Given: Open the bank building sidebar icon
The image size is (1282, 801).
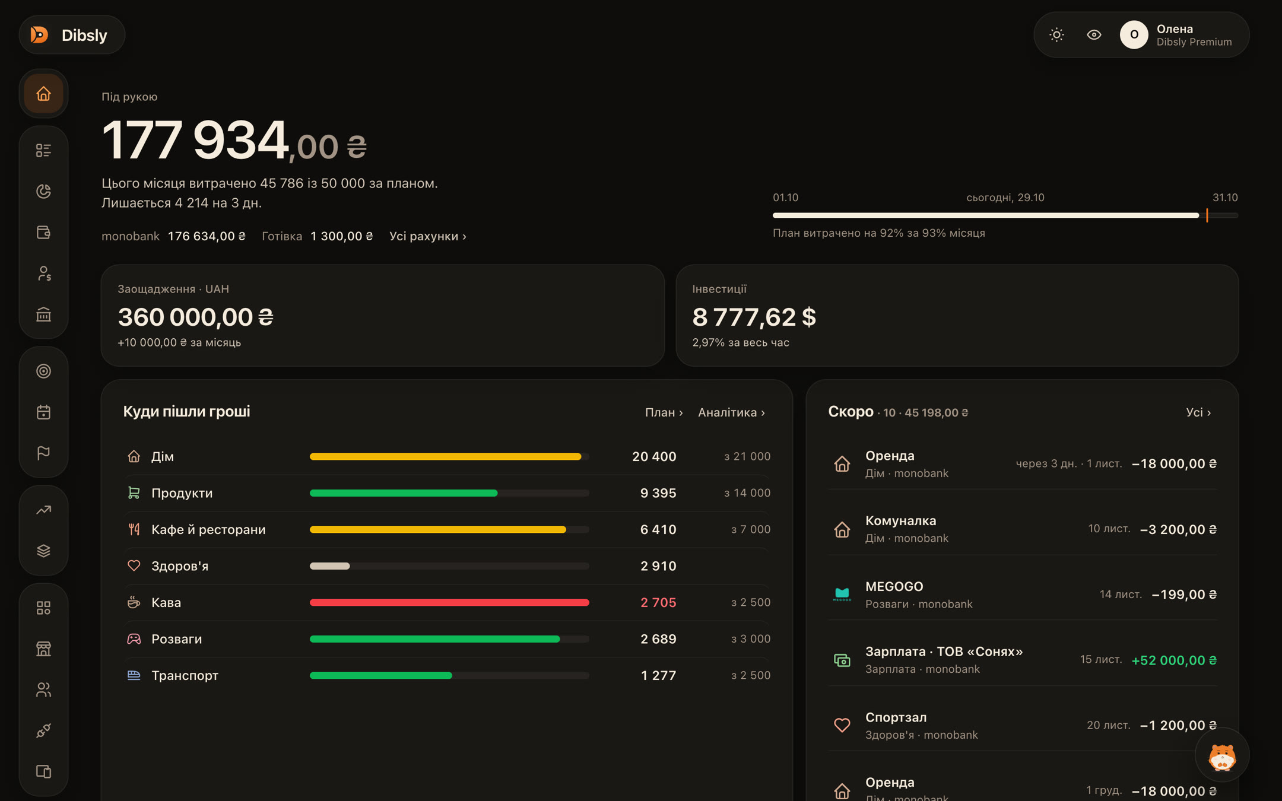Looking at the screenshot, I should 43,314.
